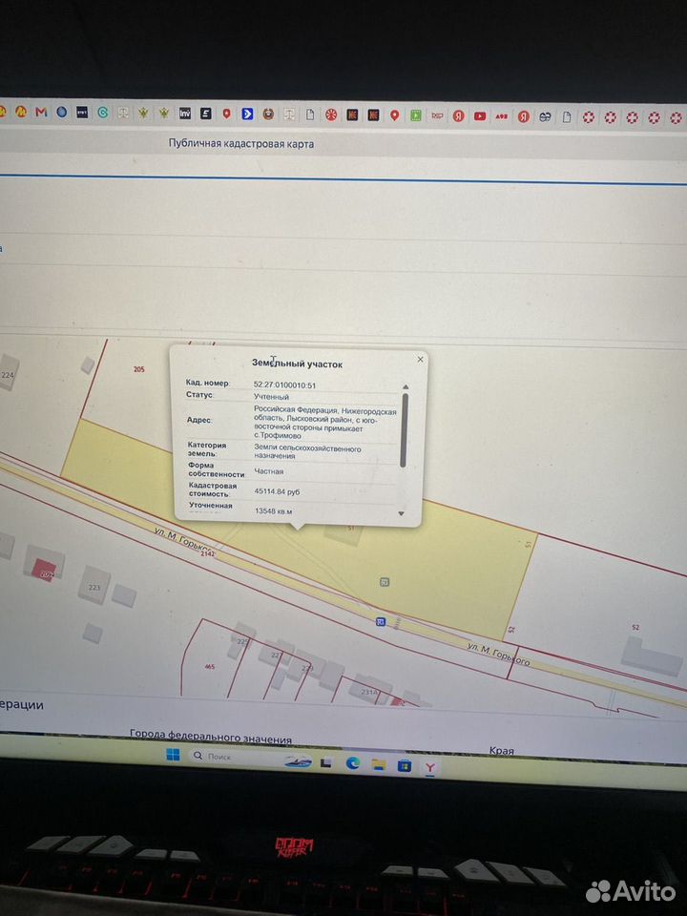This screenshot has width=687, height=916.
Task: Open Microsoft Store from taskbar
Action: point(405,765)
